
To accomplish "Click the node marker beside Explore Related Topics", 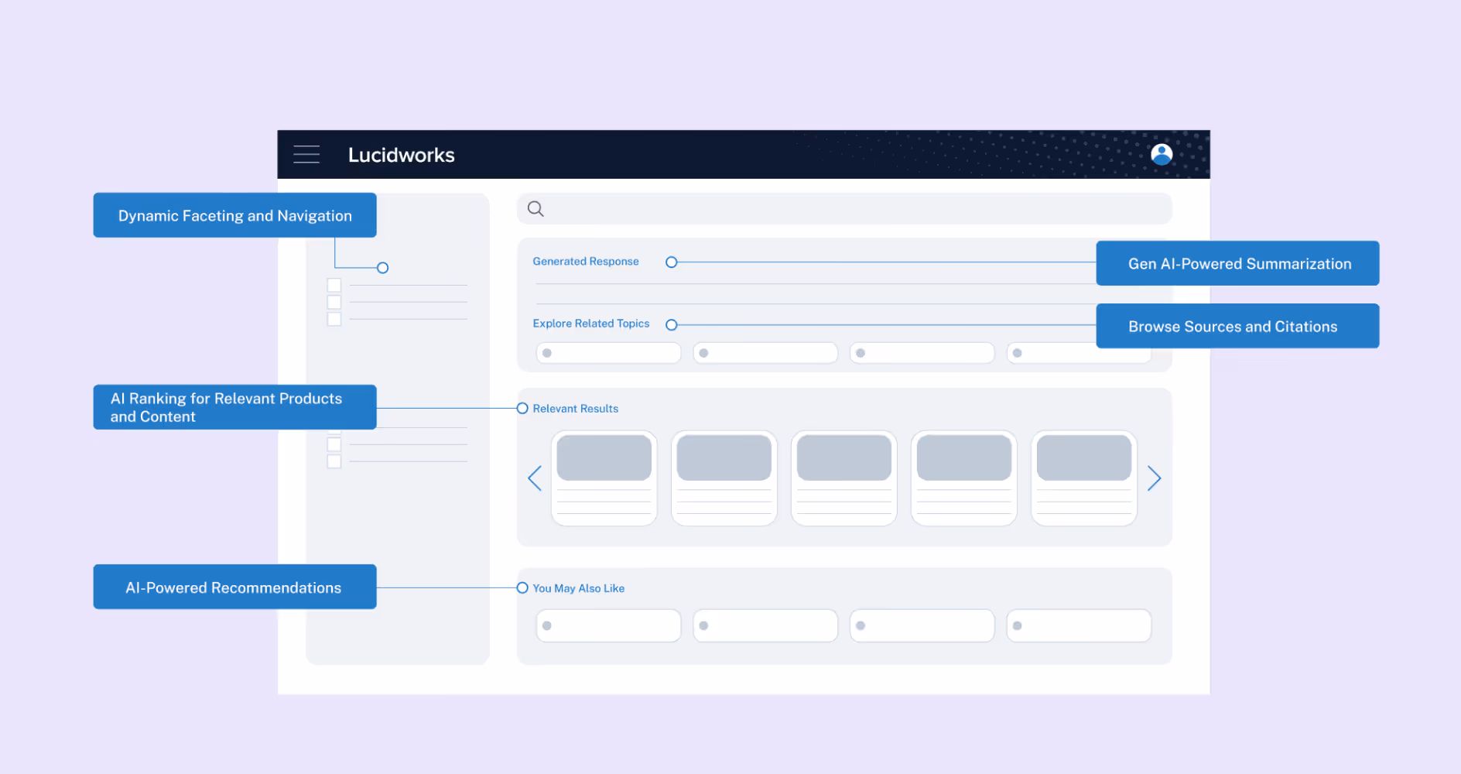I will [x=671, y=324].
